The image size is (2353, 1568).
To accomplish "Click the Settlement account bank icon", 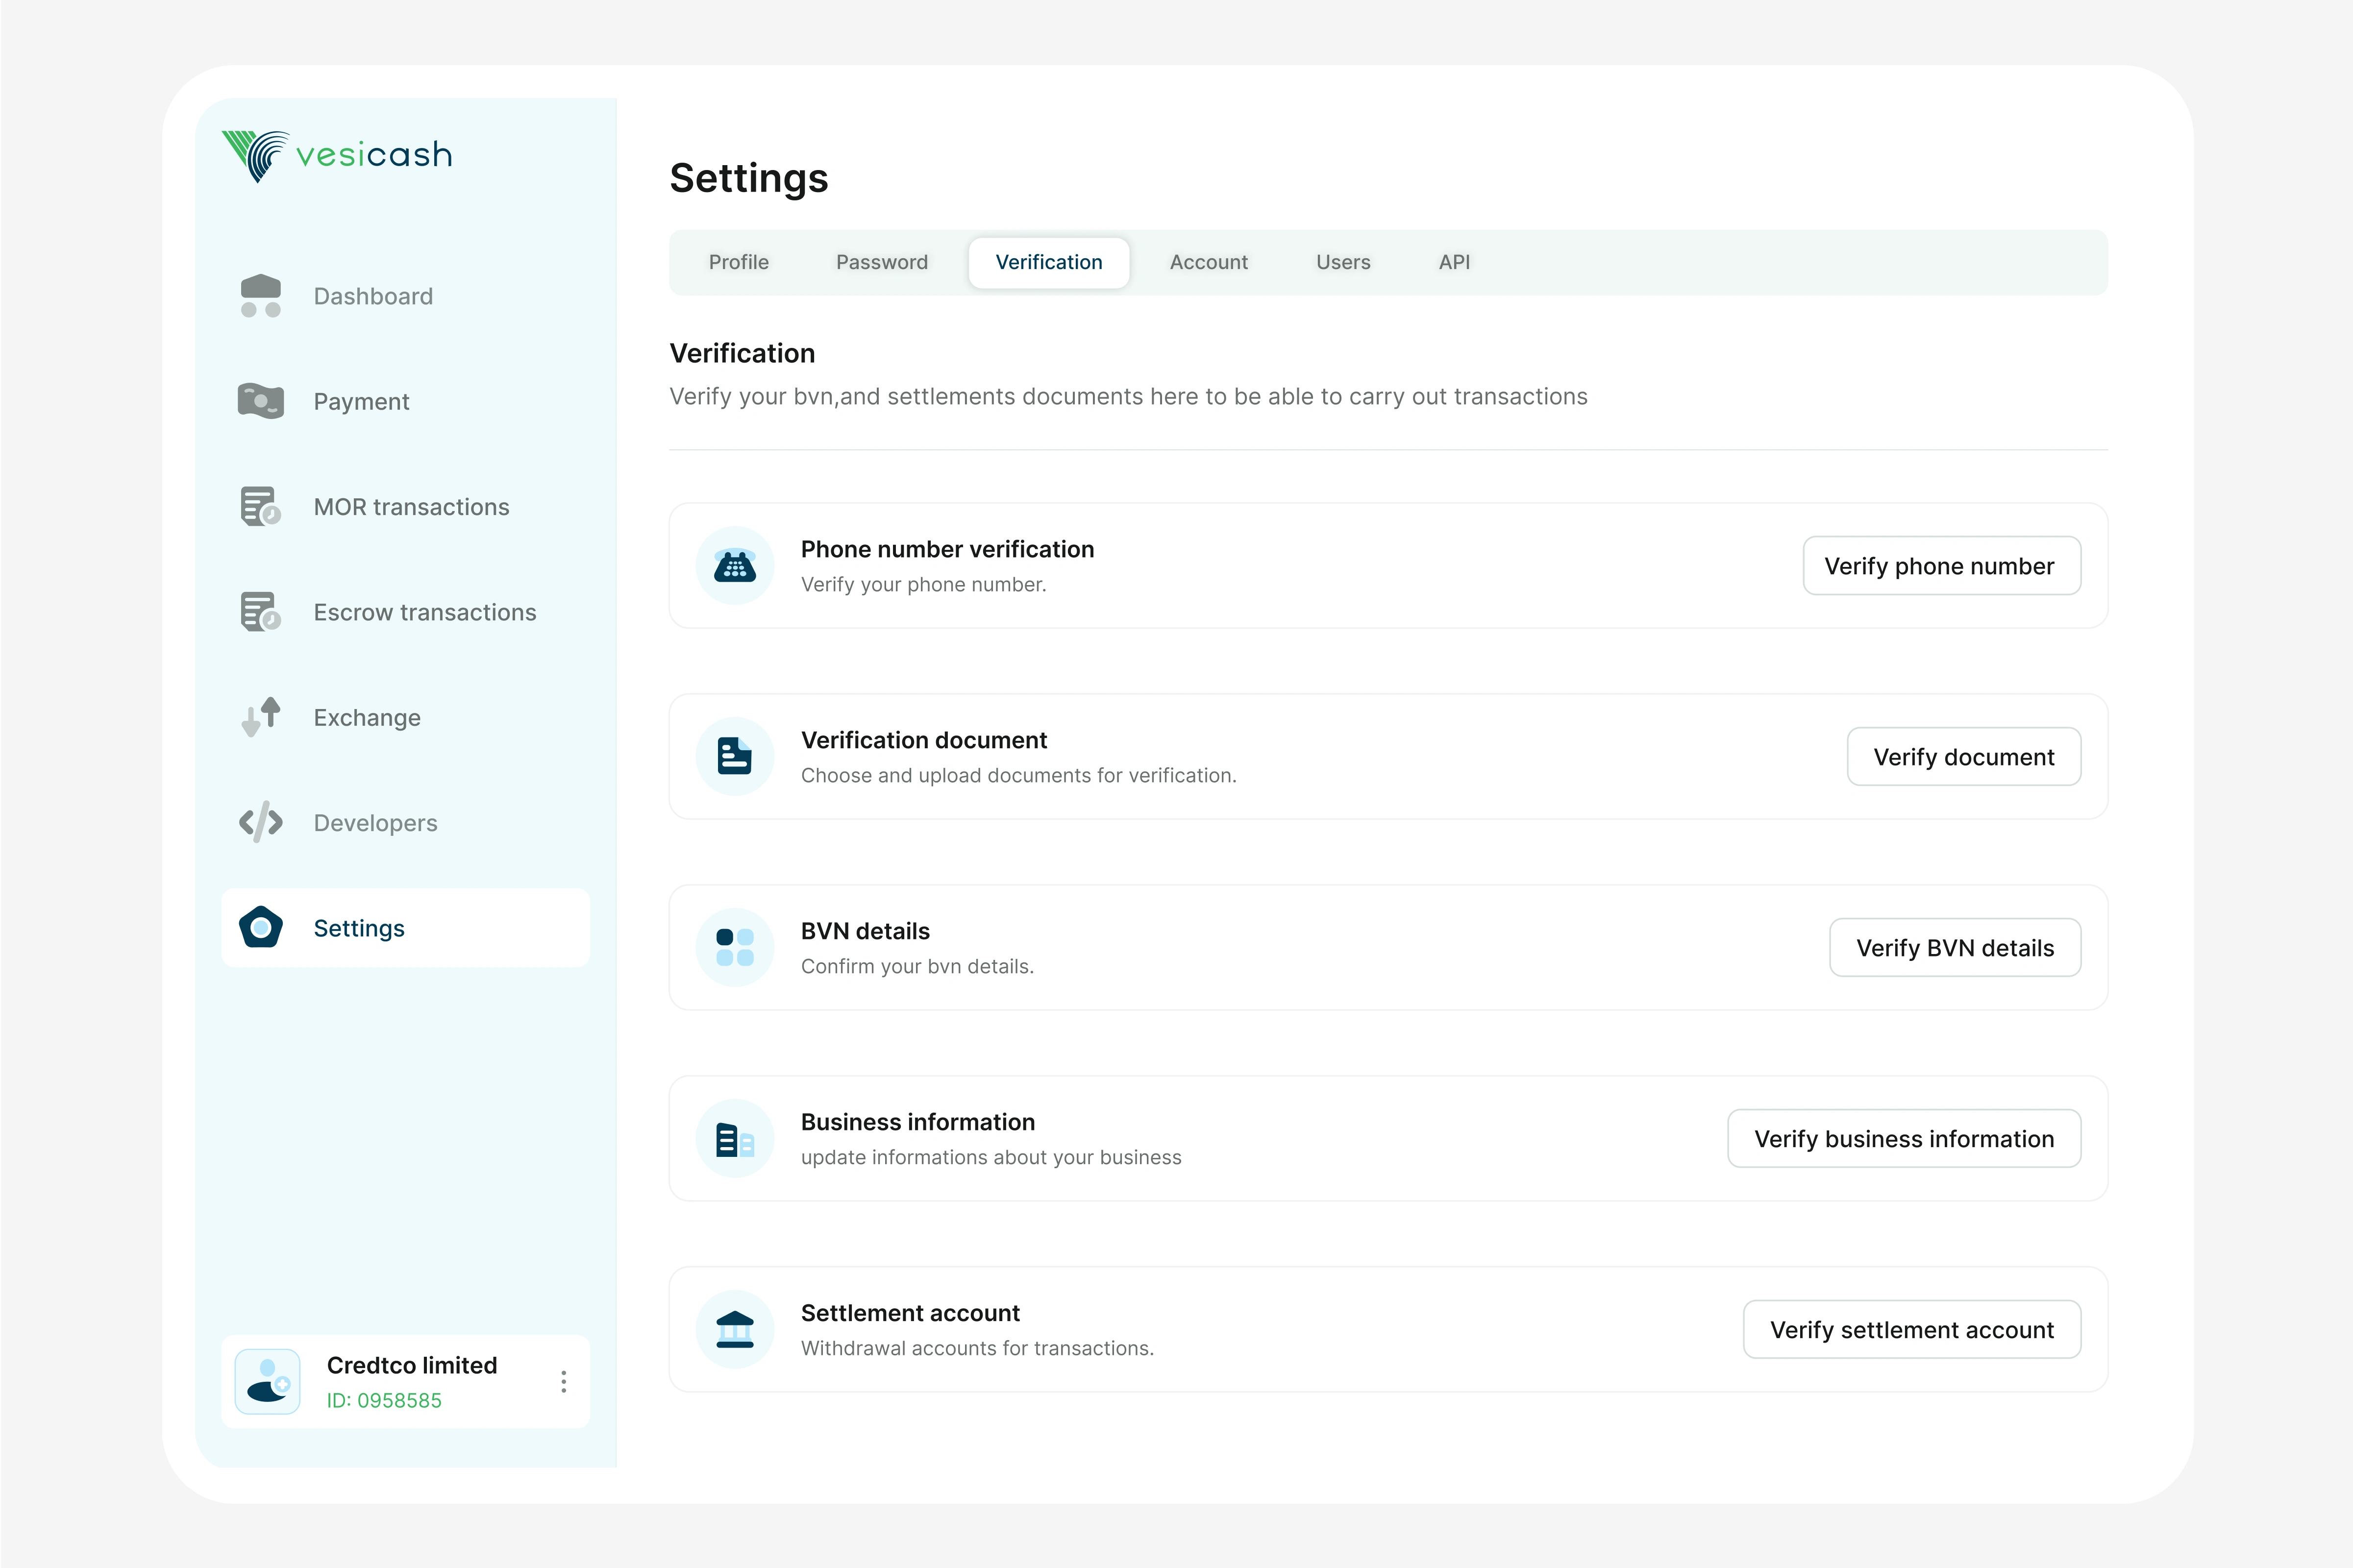I will [x=735, y=1329].
